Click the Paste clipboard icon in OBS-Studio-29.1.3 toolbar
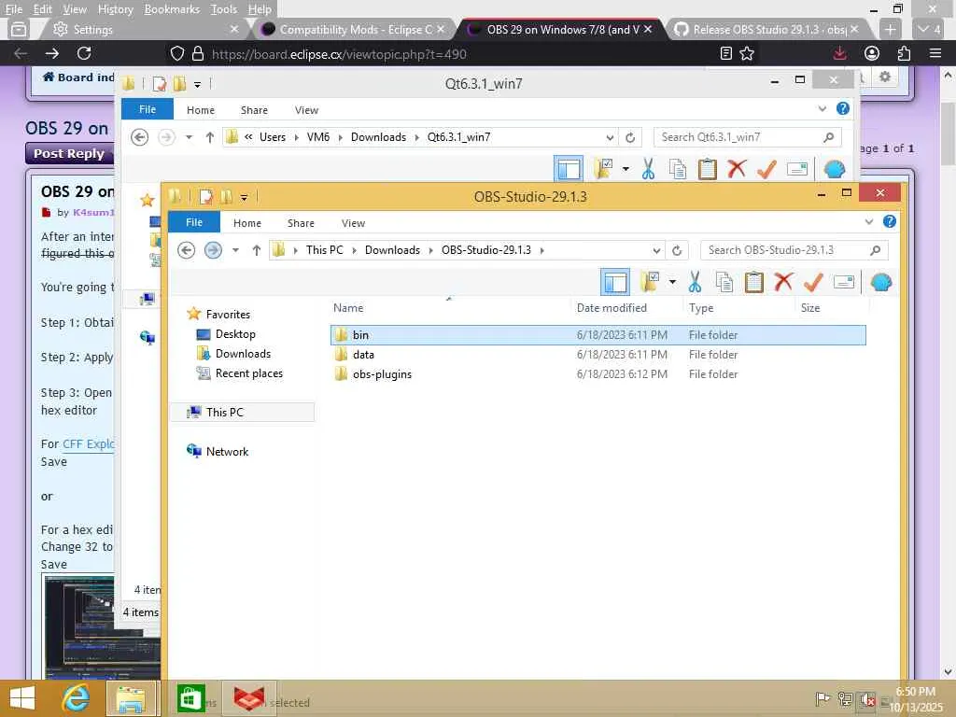Screen dimensions: 956x717 [753, 282]
